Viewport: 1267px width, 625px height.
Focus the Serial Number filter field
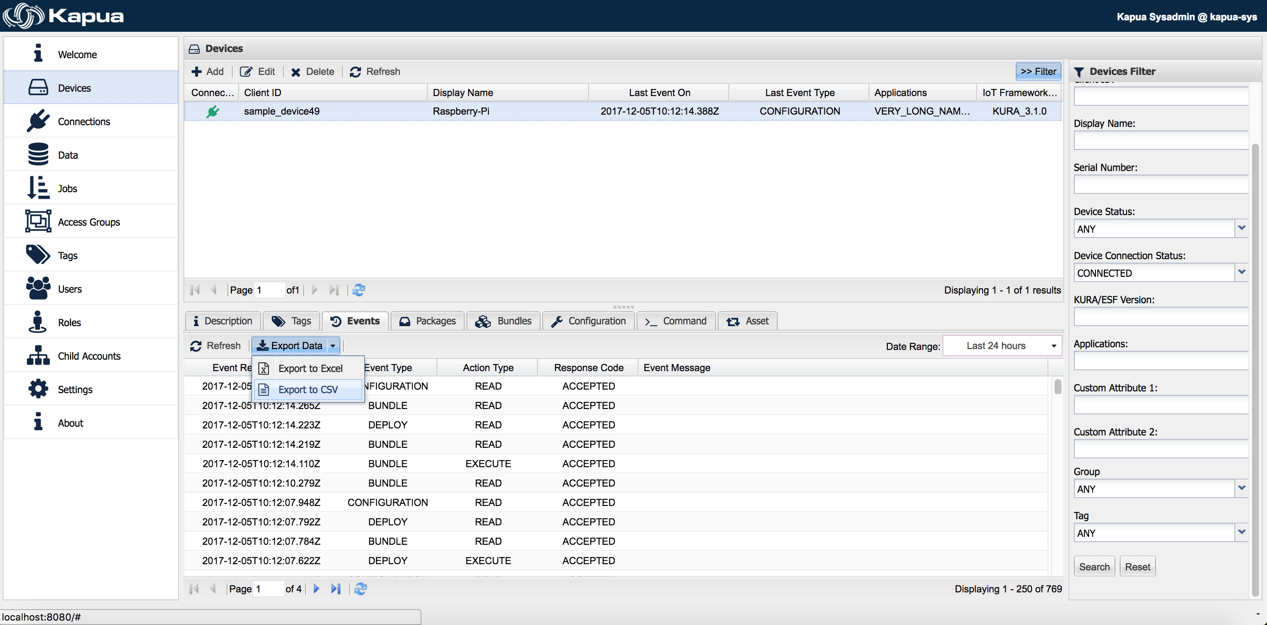click(1161, 184)
